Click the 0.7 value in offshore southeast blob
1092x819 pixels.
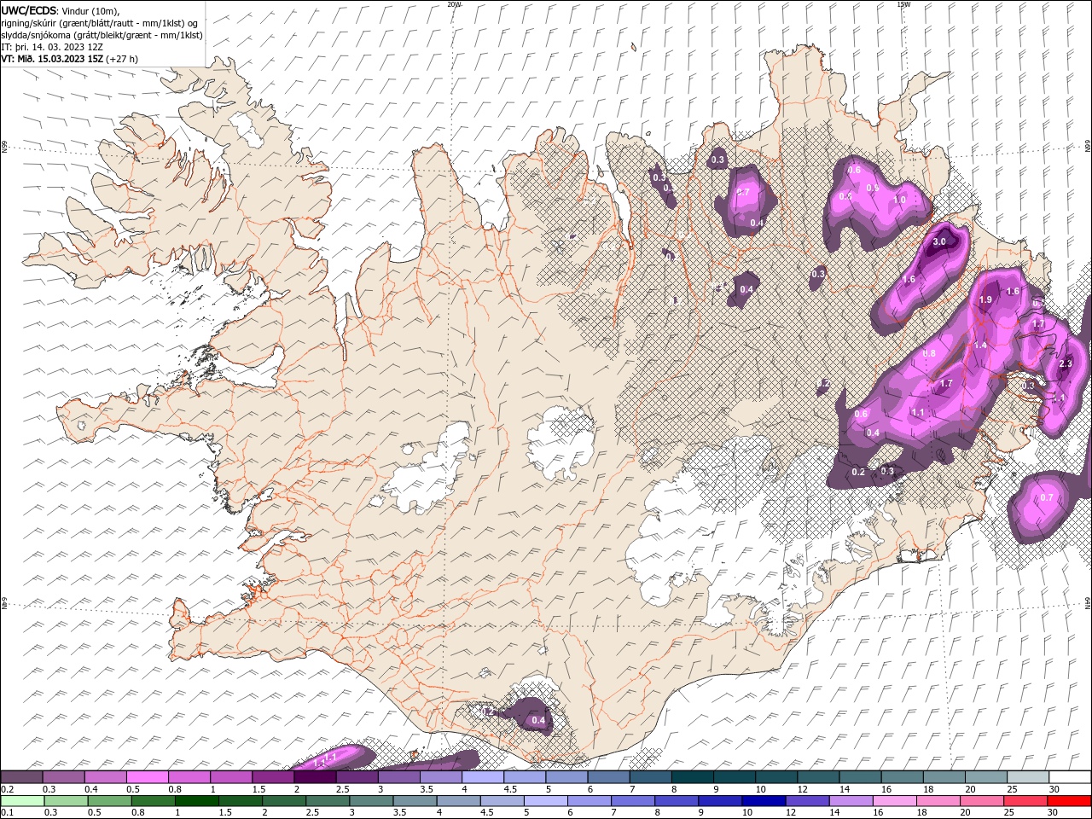[x=1047, y=498]
